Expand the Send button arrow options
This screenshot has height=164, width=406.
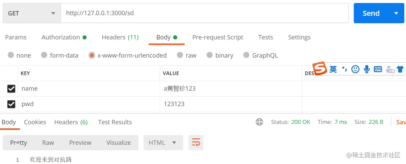[x=396, y=13]
